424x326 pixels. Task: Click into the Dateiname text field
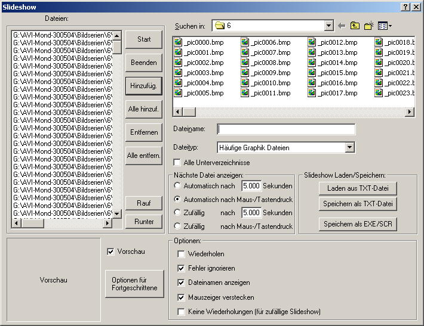click(x=286, y=129)
